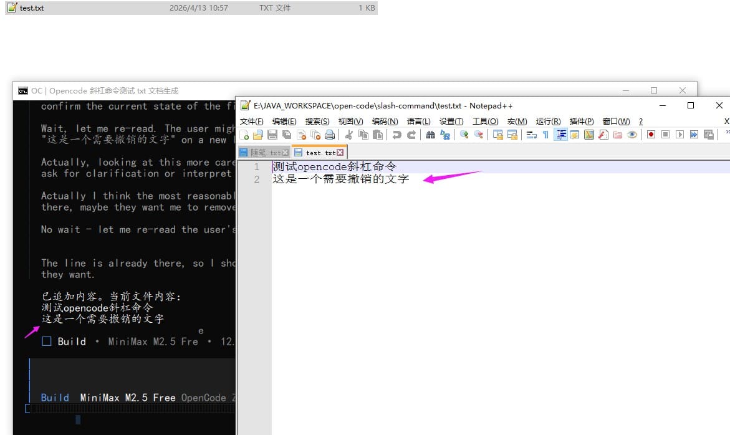Open Find with the binoculars icon
This screenshot has height=435, width=730.
(x=430, y=135)
